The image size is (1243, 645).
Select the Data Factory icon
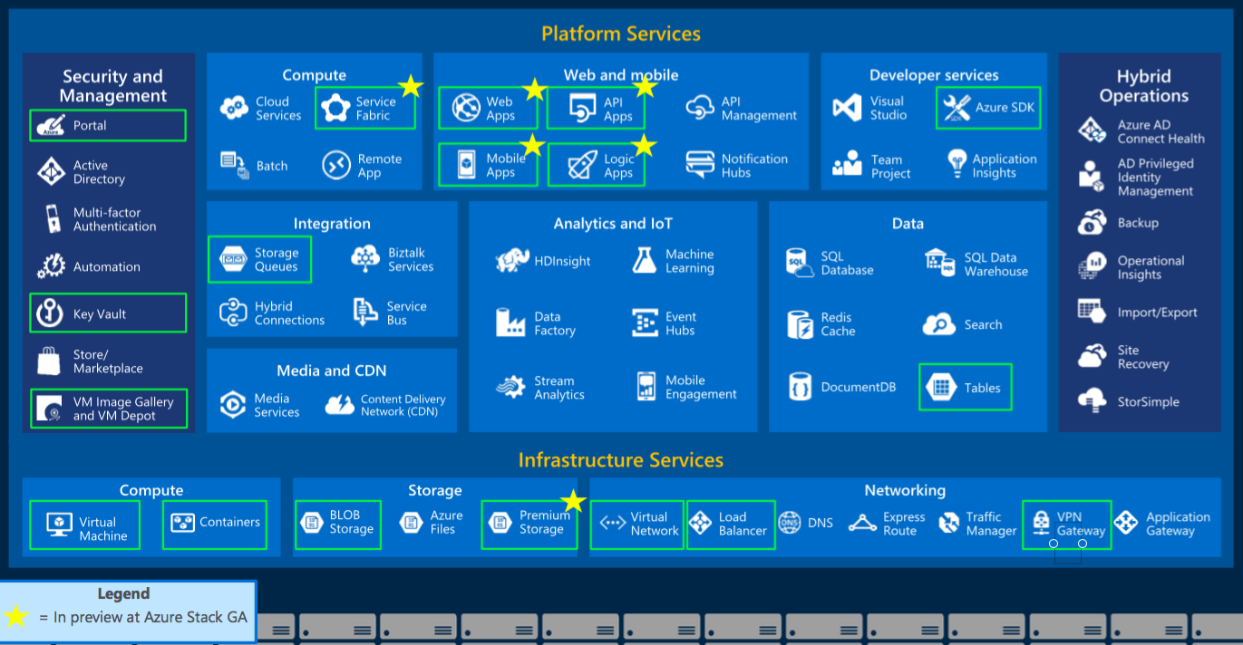coord(510,323)
